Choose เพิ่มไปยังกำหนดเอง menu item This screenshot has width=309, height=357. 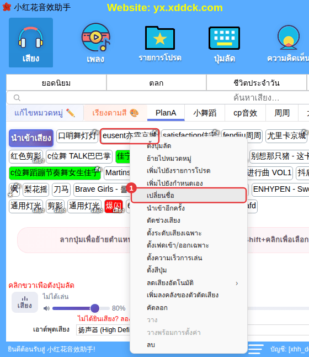coord(189,183)
